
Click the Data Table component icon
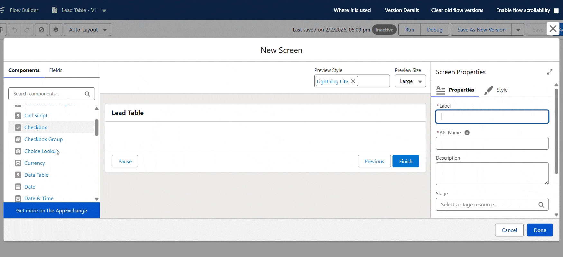[x=18, y=175]
